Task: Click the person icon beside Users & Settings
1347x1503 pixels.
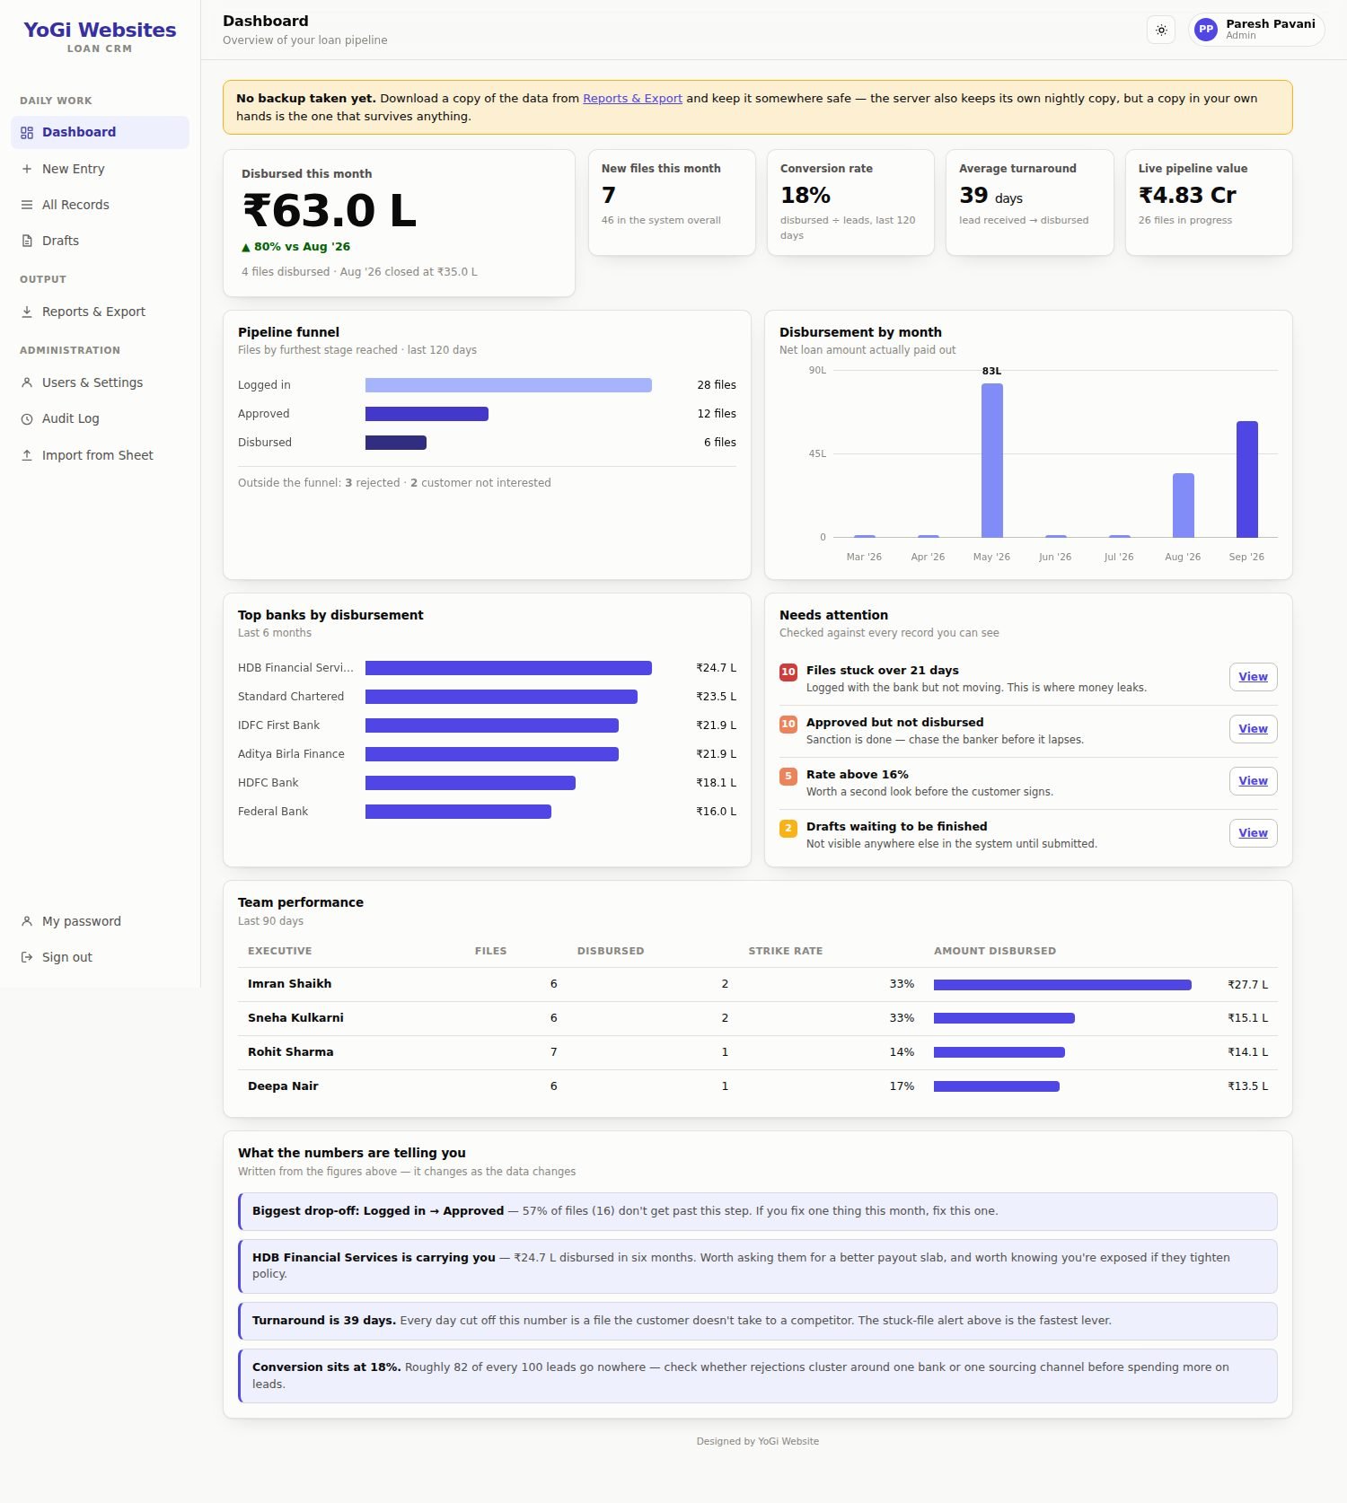Action: click(27, 382)
